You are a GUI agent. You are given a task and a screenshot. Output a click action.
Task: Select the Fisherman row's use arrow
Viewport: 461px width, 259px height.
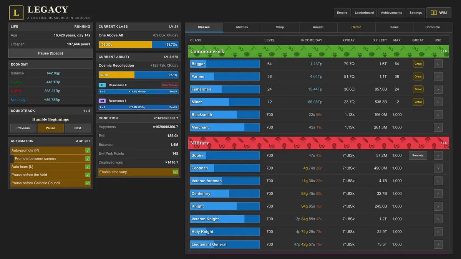438,89
